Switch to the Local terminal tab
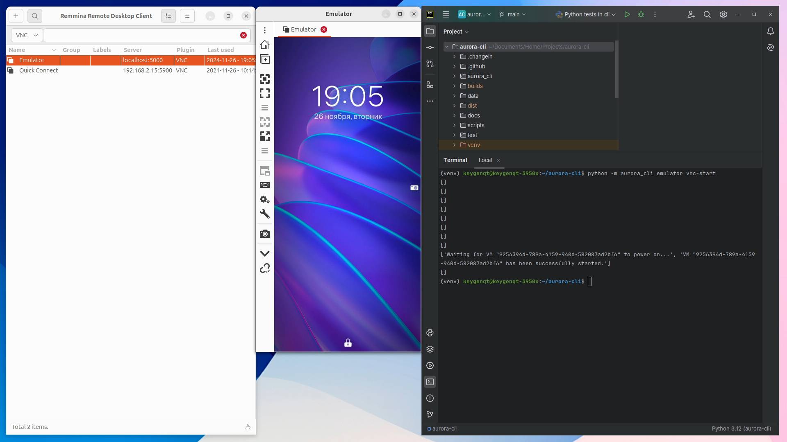This screenshot has width=787, height=442. point(485,160)
